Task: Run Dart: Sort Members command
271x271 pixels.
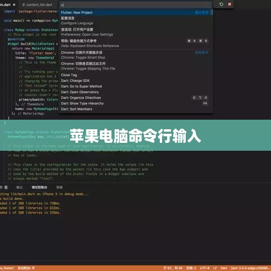Action: click(x=135, y=109)
